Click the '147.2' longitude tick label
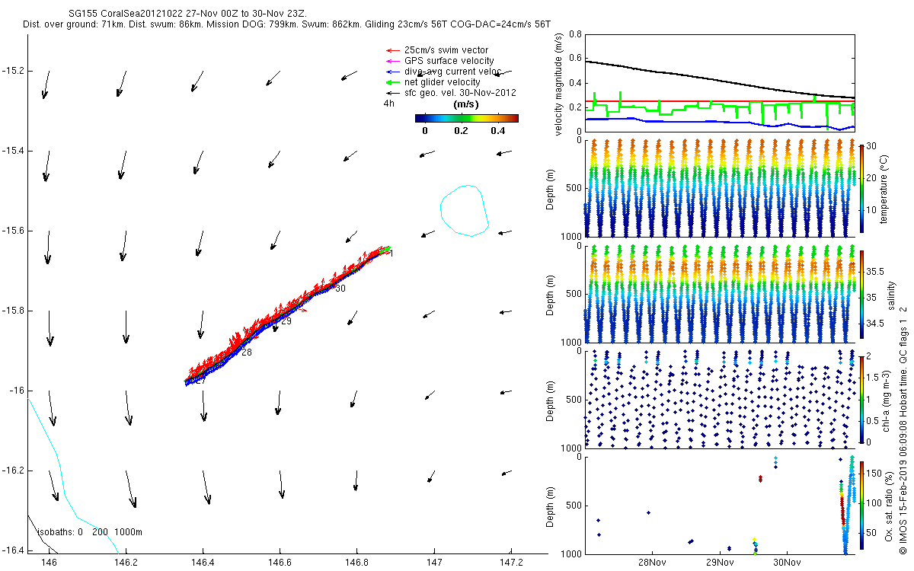Image resolution: width=914 pixels, height=571 pixels. (510, 562)
